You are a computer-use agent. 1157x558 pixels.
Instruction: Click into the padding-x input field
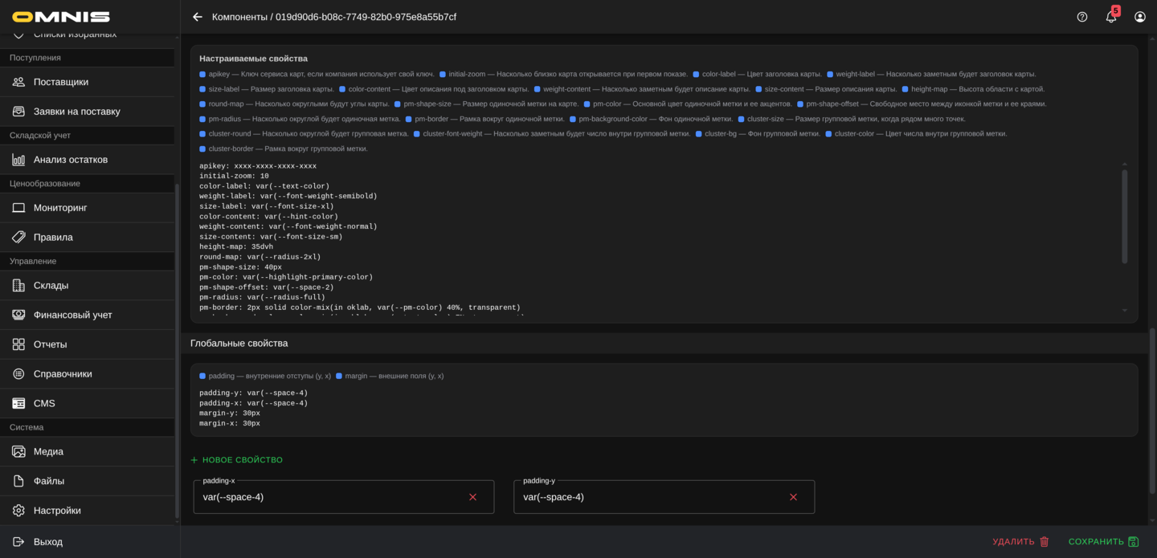pos(329,497)
